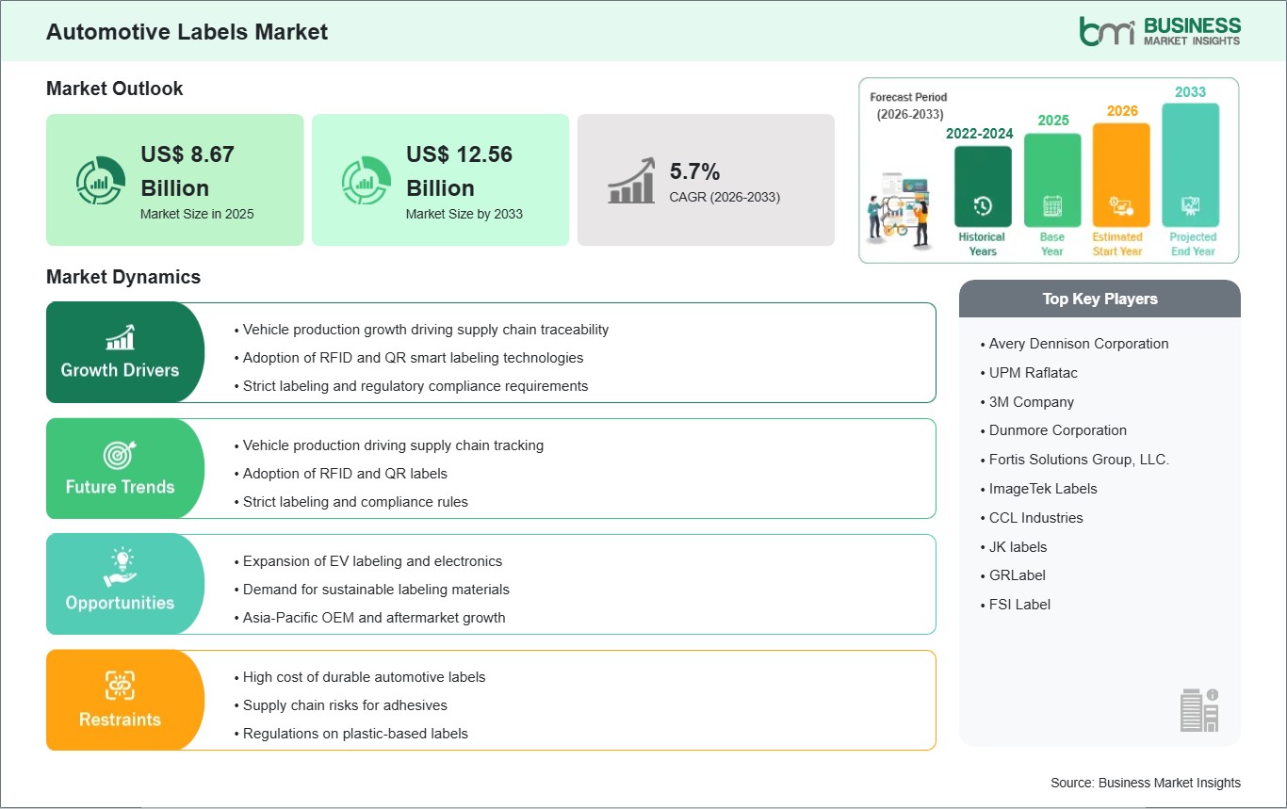Click the Growth Drivers bar chart icon
This screenshot has width=1287, height=809.
[x=120, y=337]
